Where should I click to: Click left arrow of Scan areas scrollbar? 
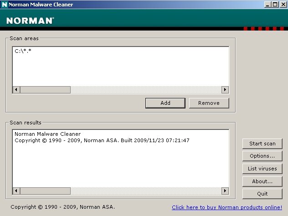pos(16,90)
